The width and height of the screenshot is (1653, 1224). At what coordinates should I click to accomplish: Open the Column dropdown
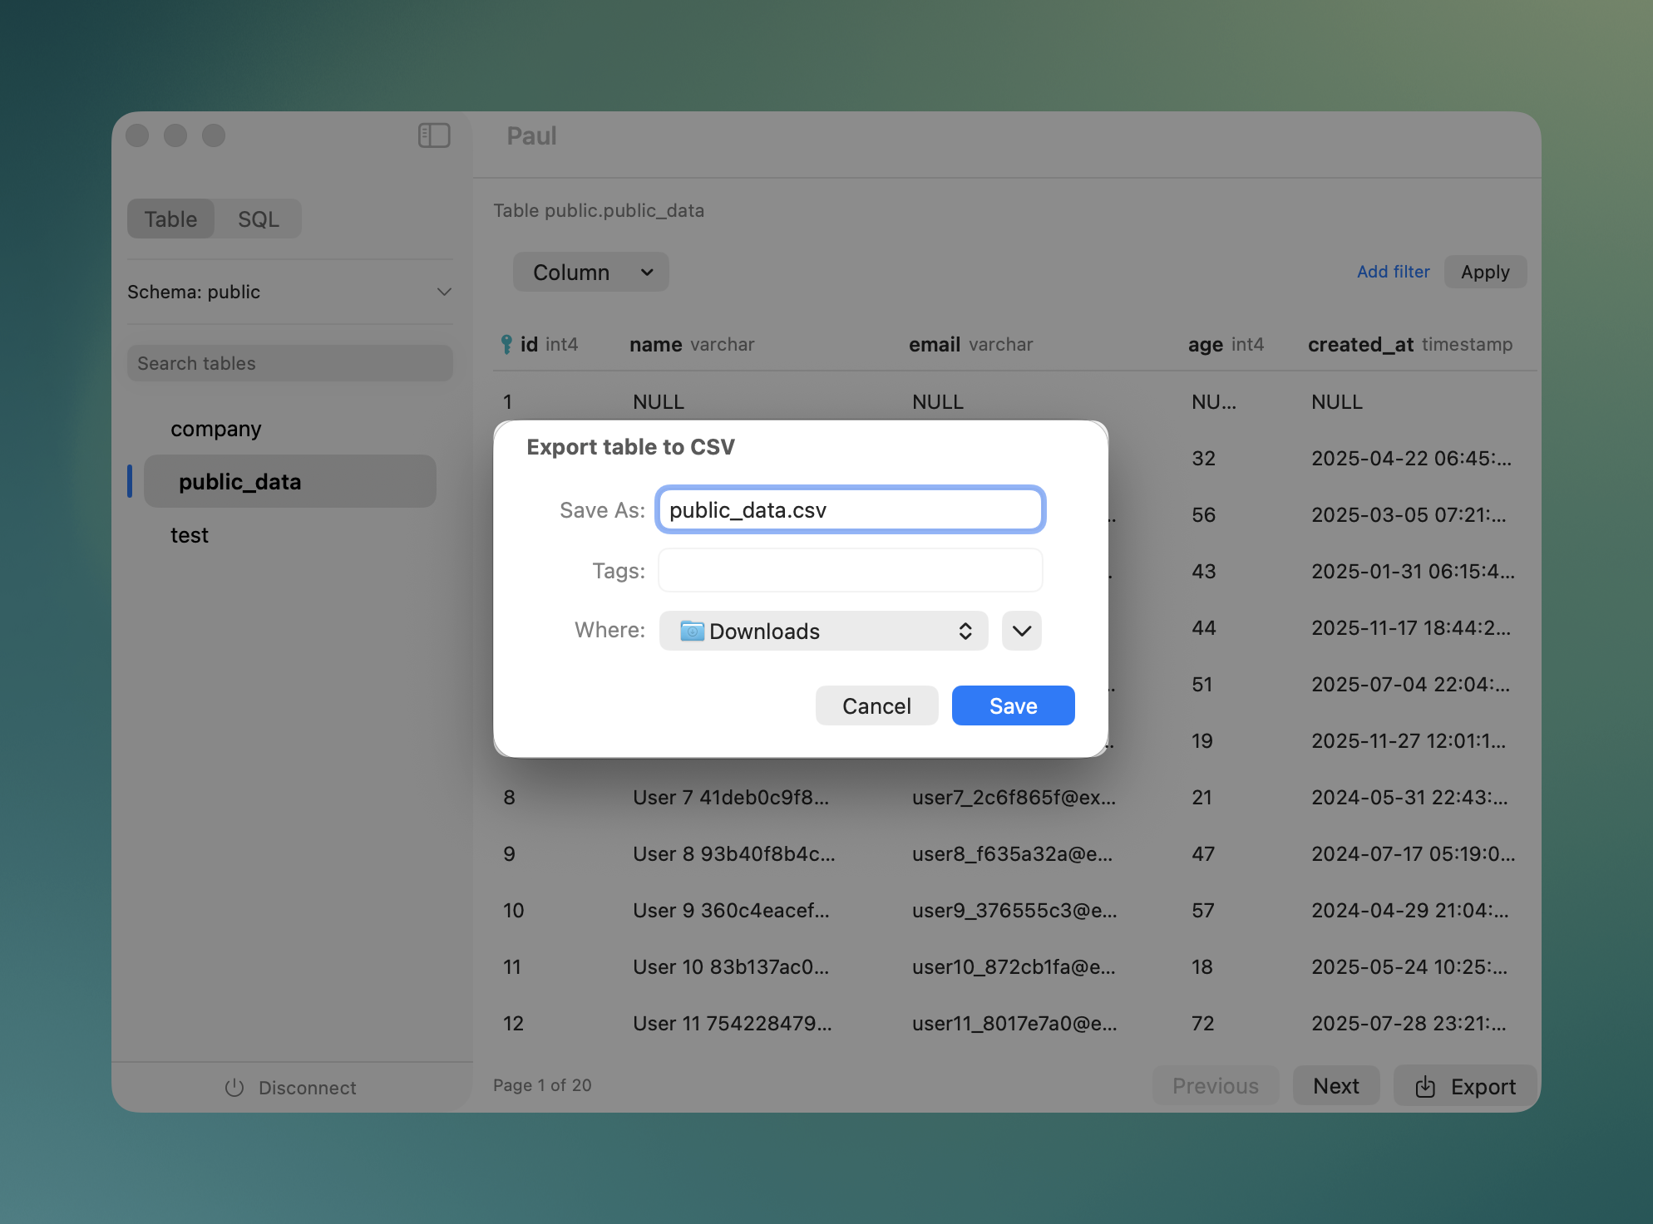[590, 272]
